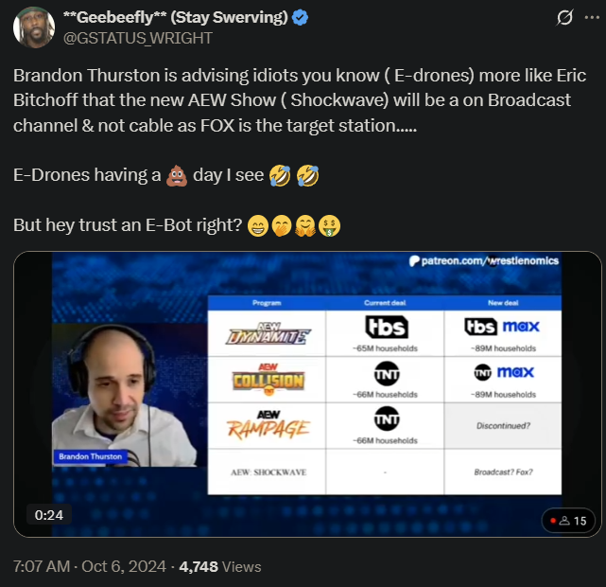Click the 0:24 video duration badge

tap(49, 515)
